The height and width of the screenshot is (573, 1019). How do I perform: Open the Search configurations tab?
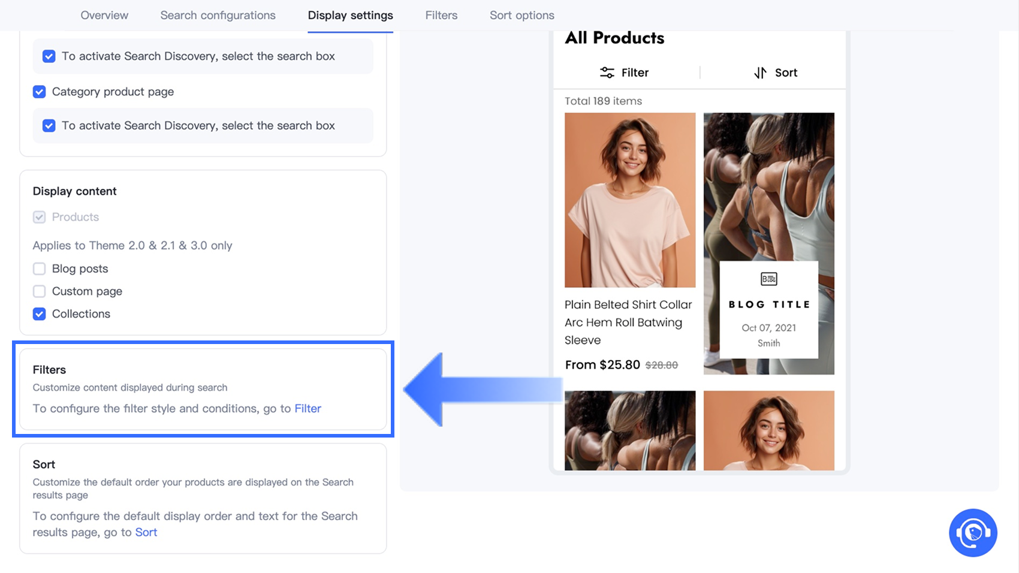(218, 15)
